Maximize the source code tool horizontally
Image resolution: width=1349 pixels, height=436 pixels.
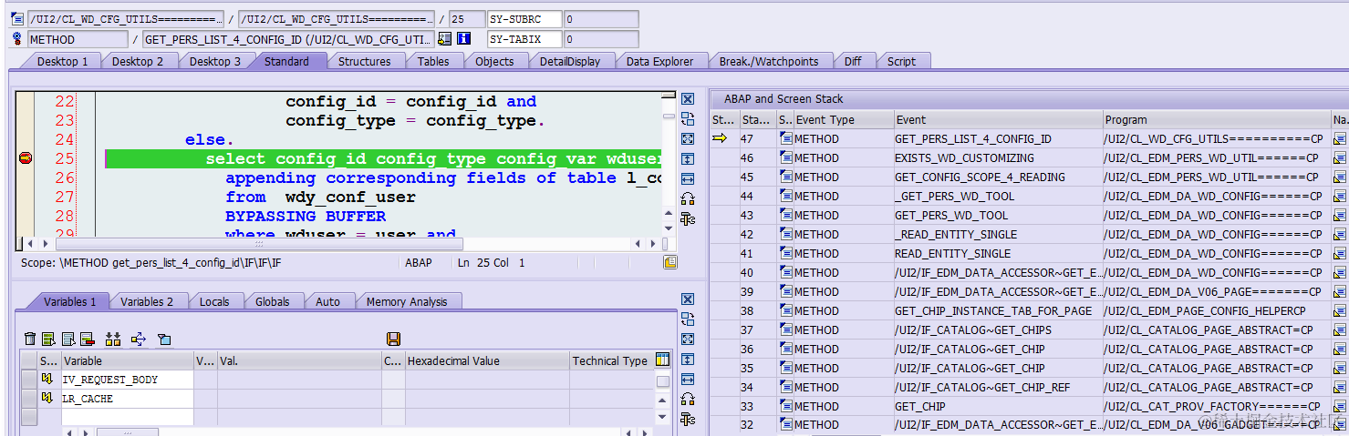[x=688, y=178]
